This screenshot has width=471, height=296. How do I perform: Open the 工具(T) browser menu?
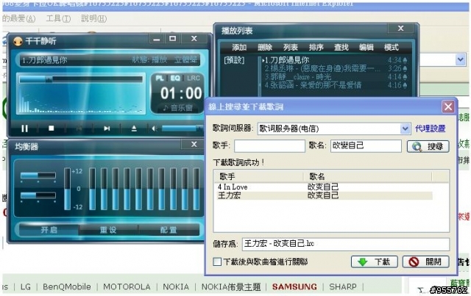58,18
